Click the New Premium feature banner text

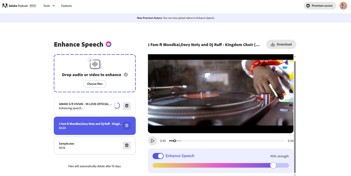tap(176, 18)
